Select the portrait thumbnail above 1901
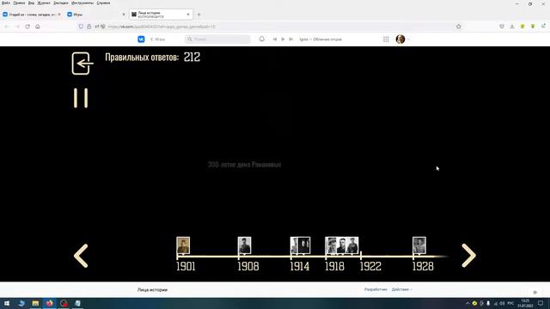Screen dimensions: 550x309 183,245
